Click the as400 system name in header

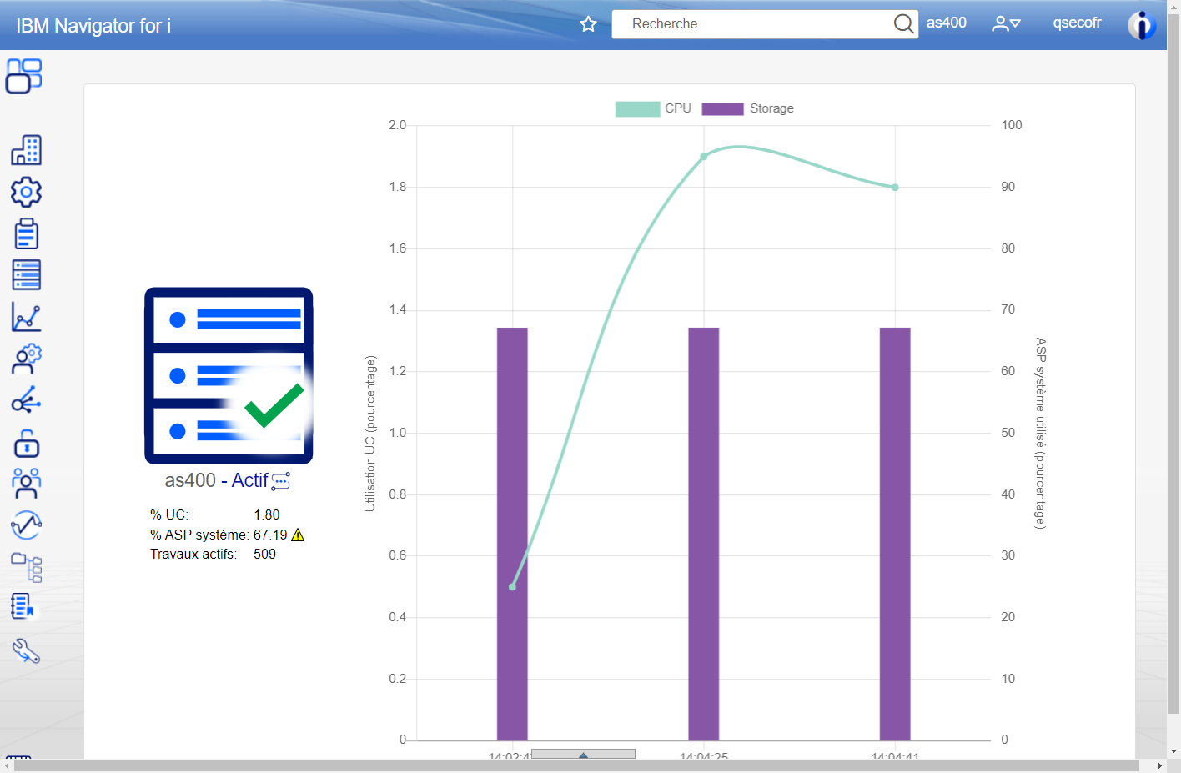947,23
